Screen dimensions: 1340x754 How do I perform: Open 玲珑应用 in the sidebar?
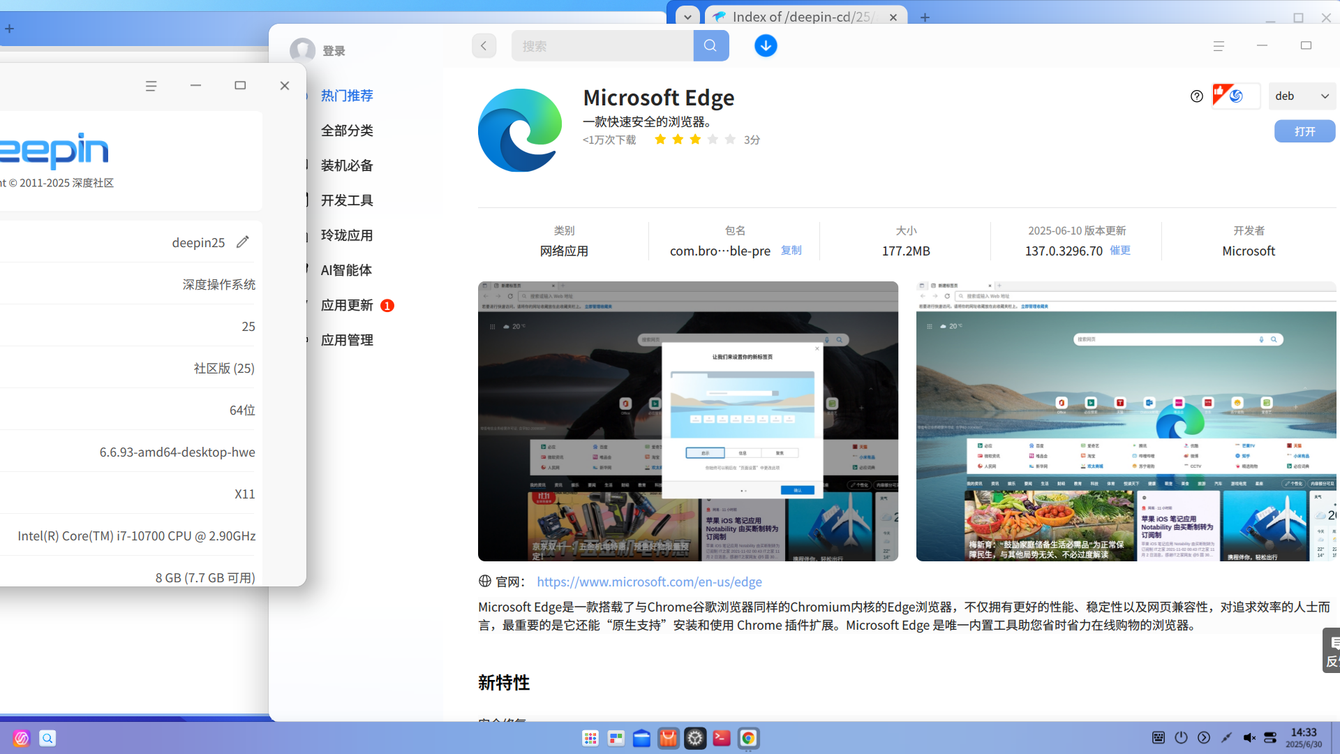[347, 235]
